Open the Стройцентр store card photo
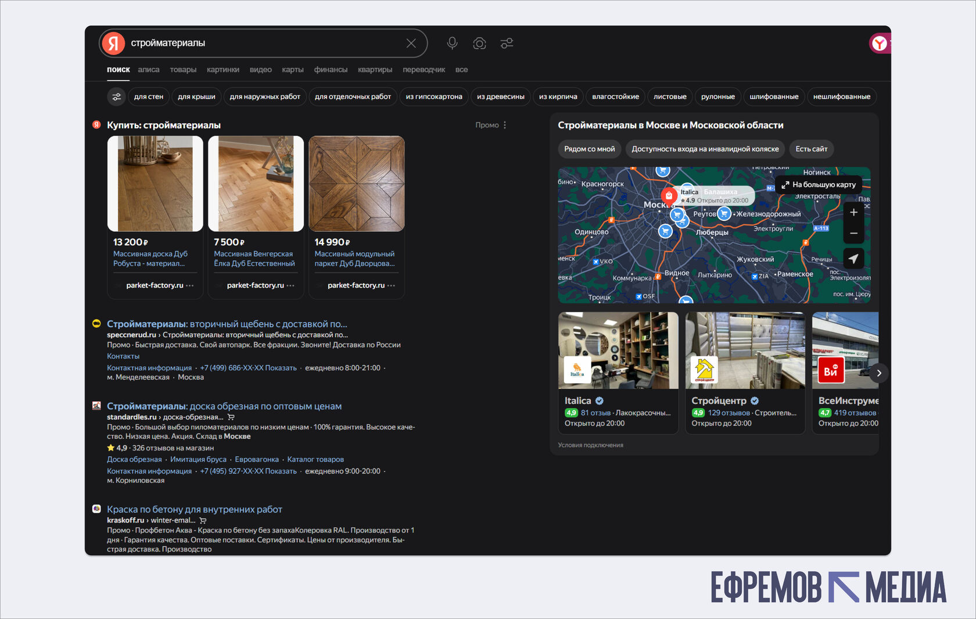This screenshot has height=619, width=976. click(745, 350)
